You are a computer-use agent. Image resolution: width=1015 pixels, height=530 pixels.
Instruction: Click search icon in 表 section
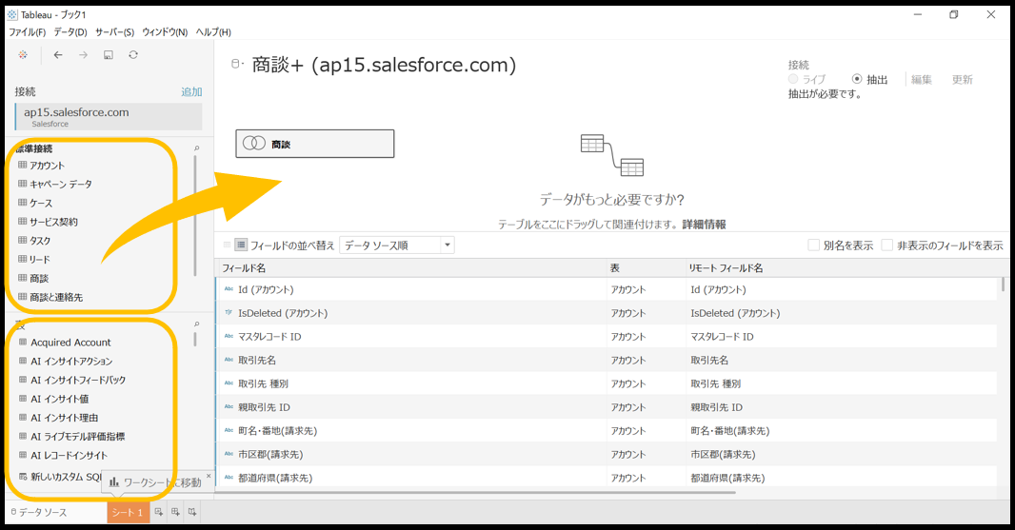click(x=197, y=324)
